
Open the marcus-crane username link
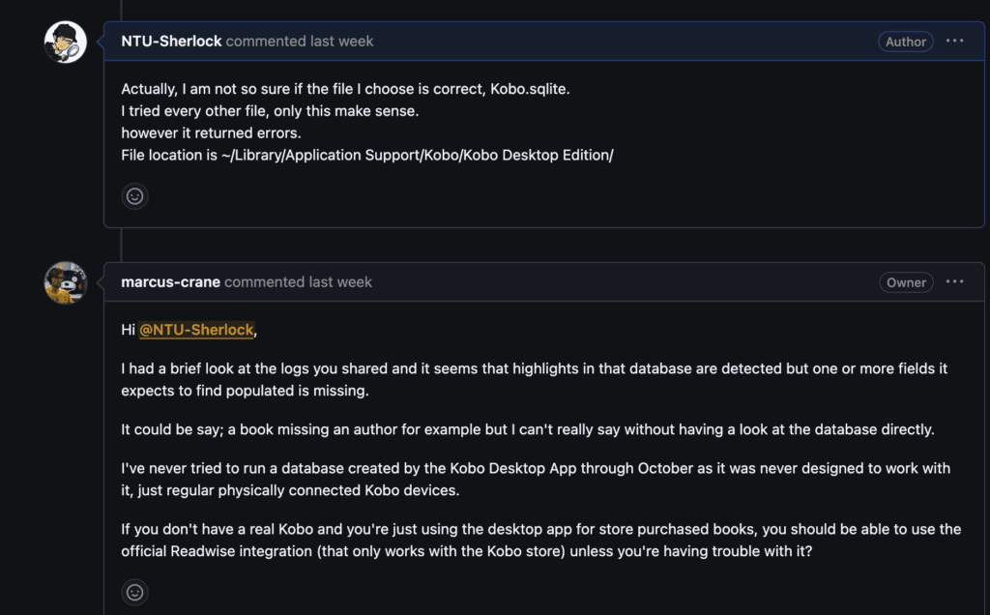[171, 282]
